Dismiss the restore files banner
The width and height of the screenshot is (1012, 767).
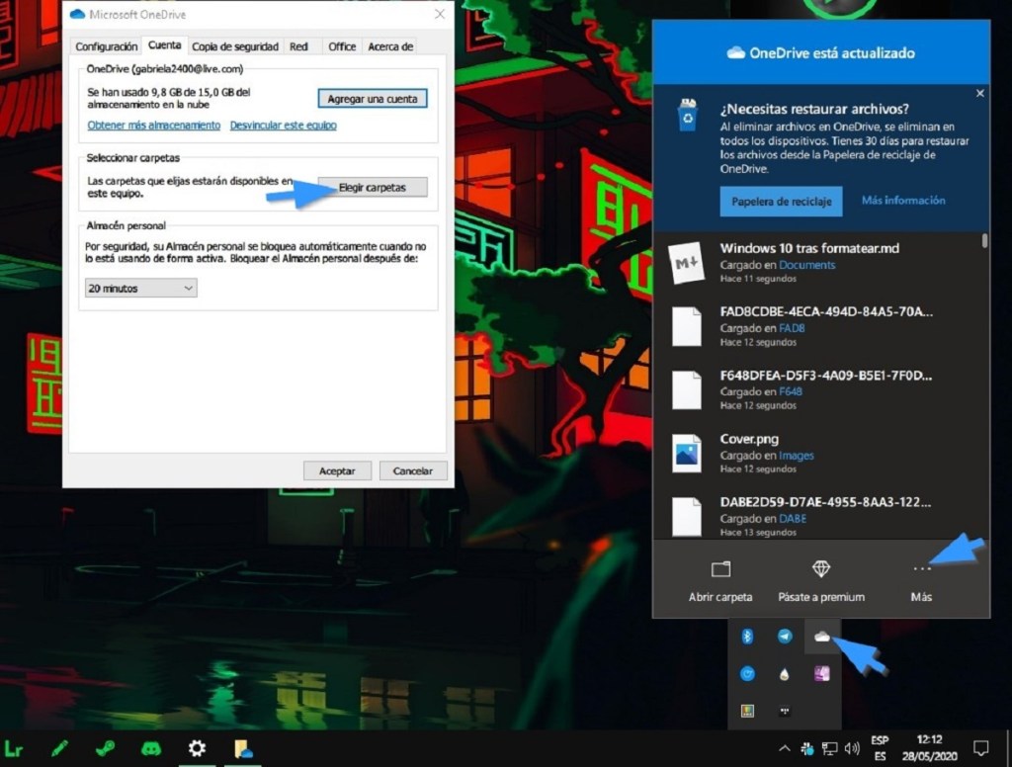979,93
